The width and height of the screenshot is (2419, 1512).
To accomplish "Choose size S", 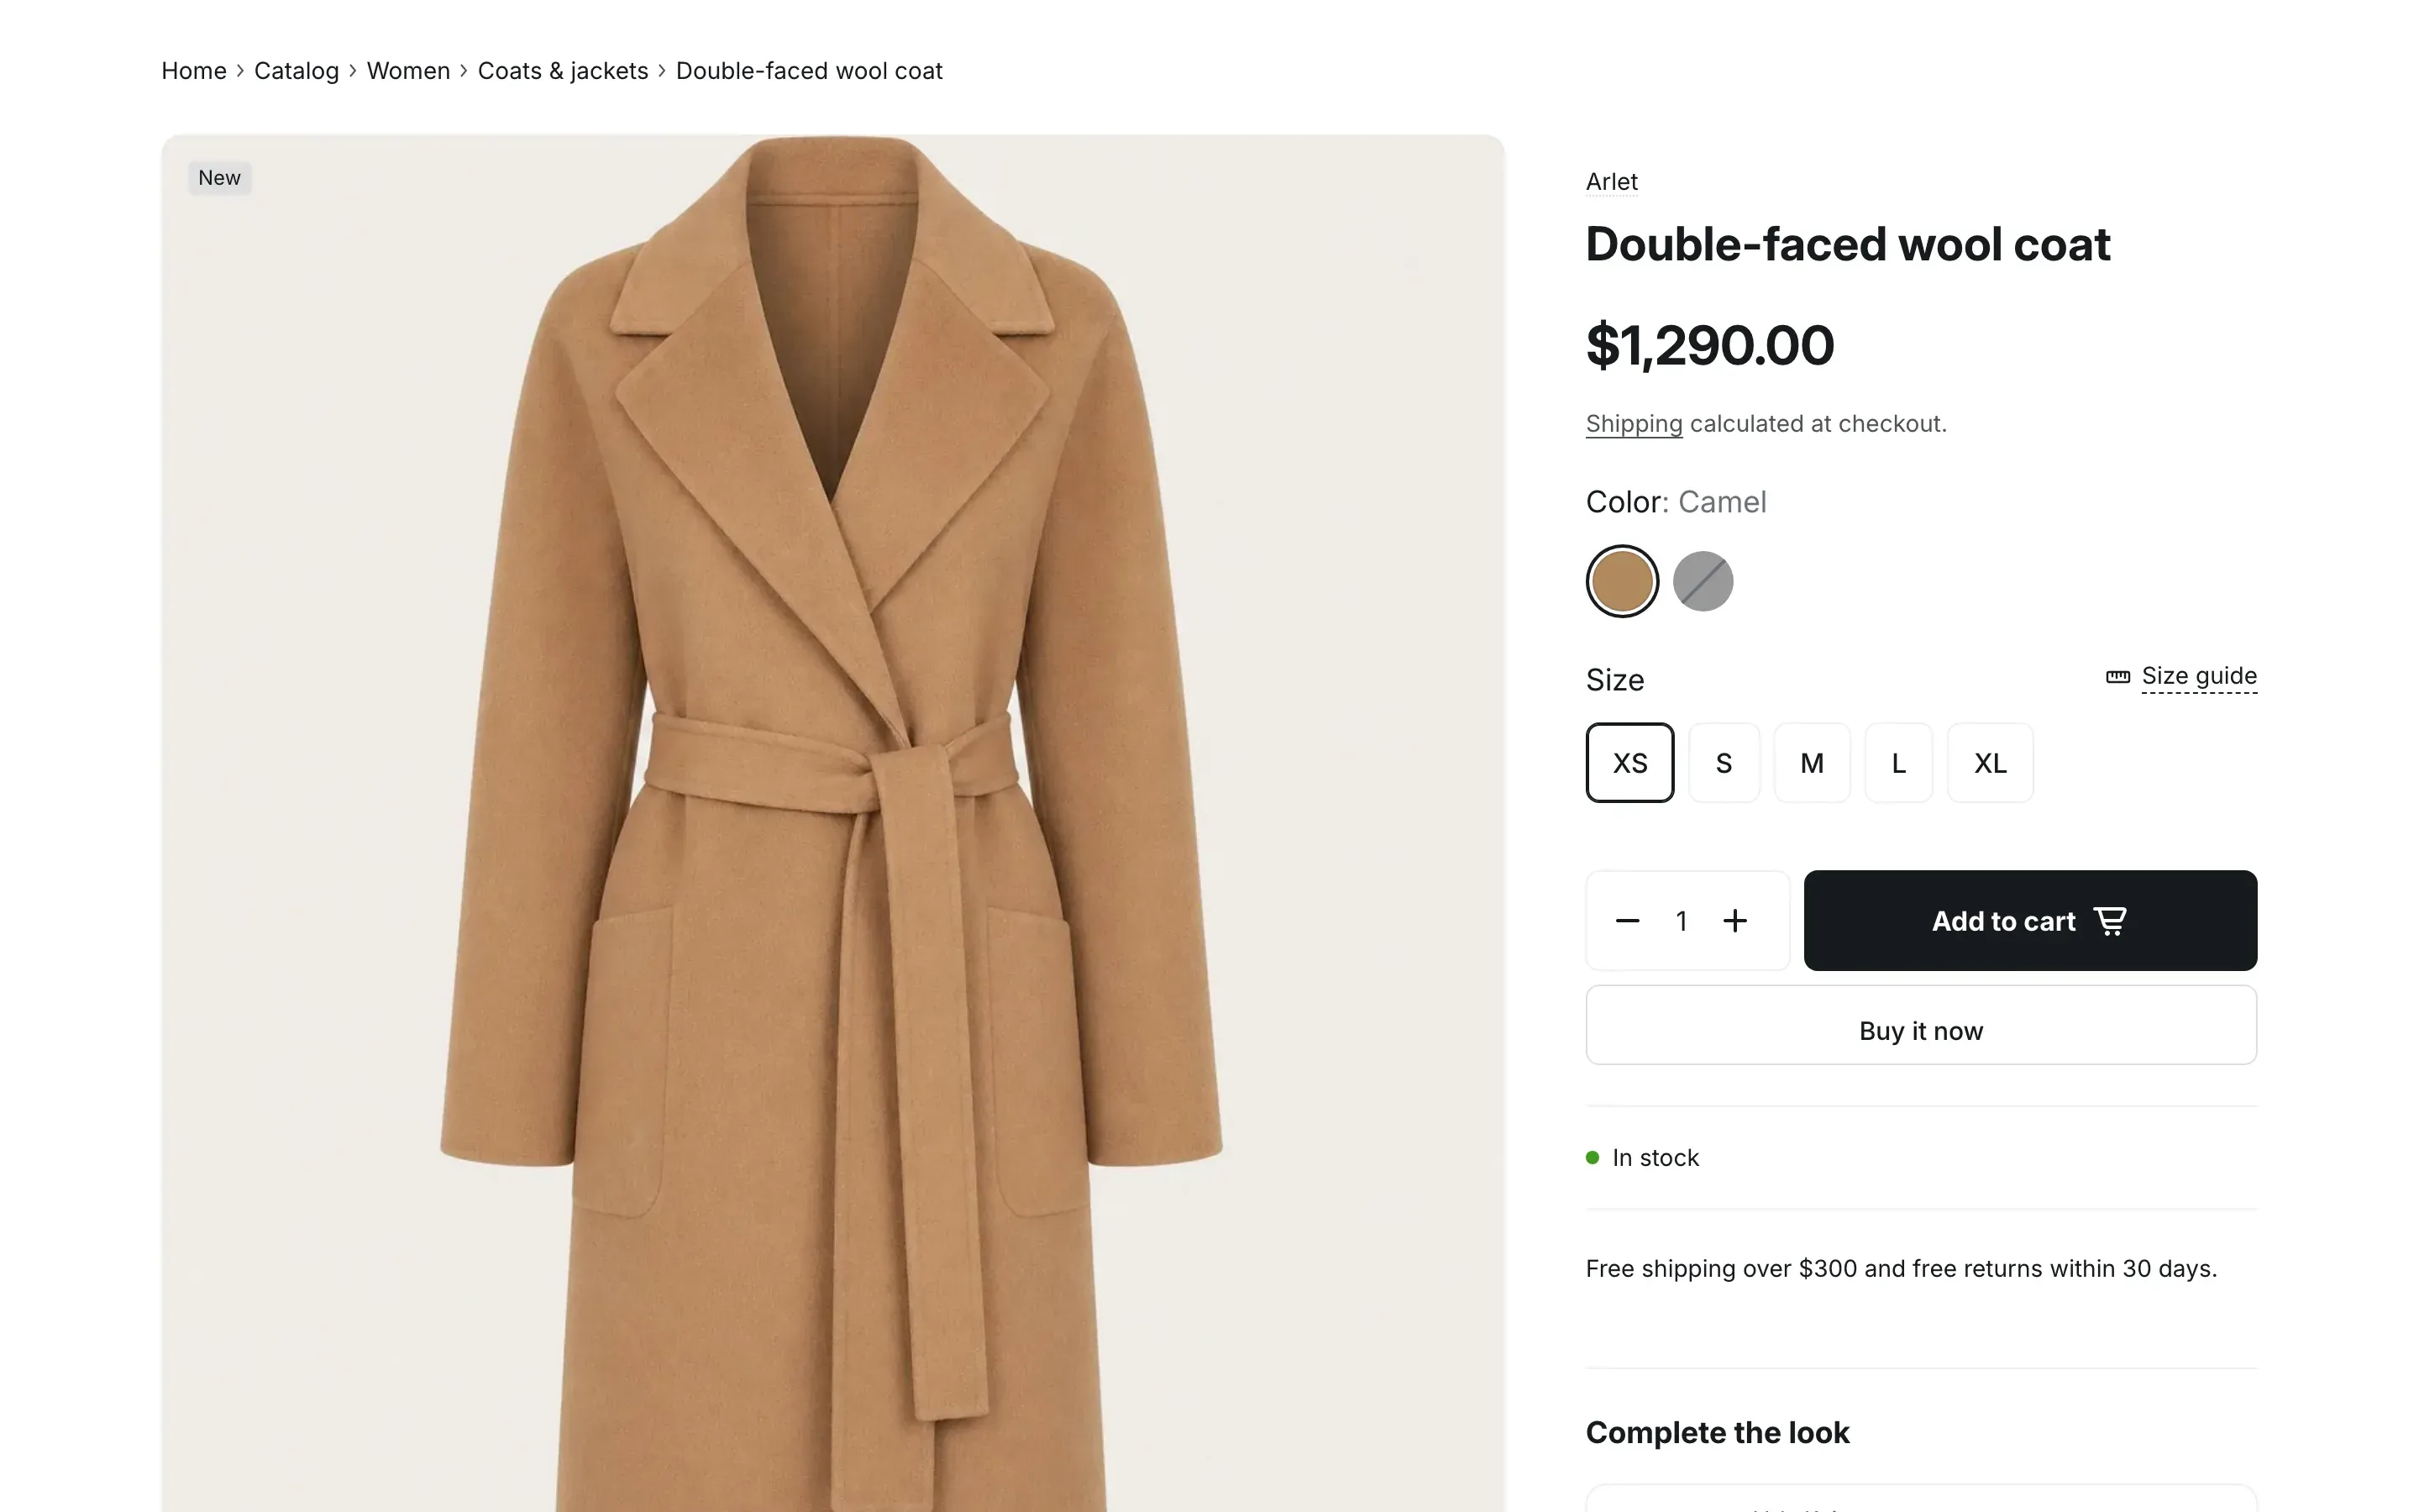I will coord(1724,763).
